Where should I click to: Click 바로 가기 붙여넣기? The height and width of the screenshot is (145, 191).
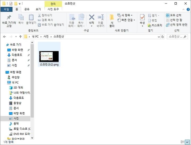tap(51, 25)
